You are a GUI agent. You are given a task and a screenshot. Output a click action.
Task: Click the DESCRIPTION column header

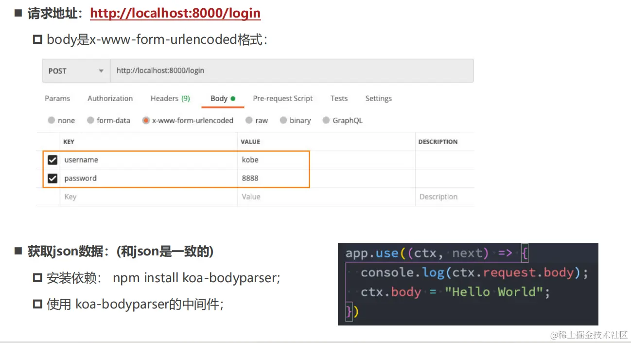438,142
